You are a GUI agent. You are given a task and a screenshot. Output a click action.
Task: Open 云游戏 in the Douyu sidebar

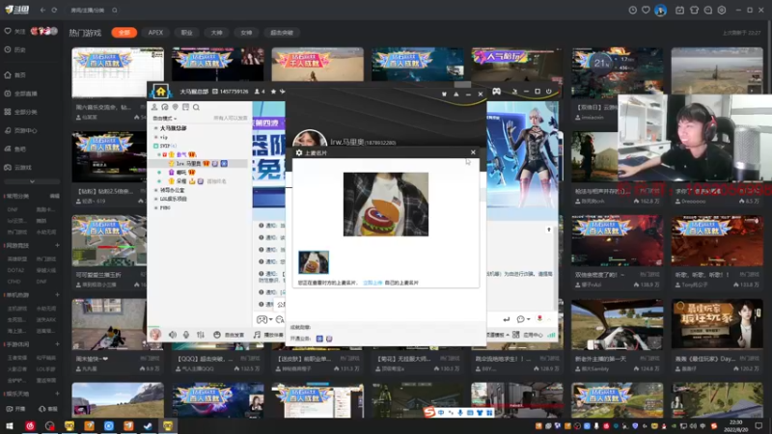(17, 167)
